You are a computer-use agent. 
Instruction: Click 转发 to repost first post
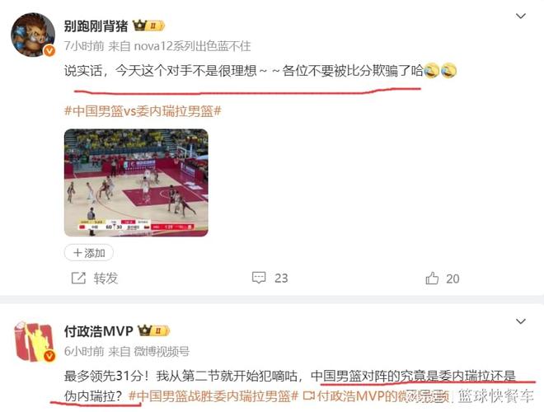[106, 279]
